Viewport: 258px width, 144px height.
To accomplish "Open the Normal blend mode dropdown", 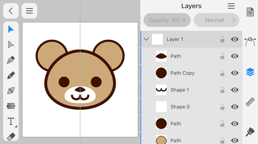I will coord(216,20).
